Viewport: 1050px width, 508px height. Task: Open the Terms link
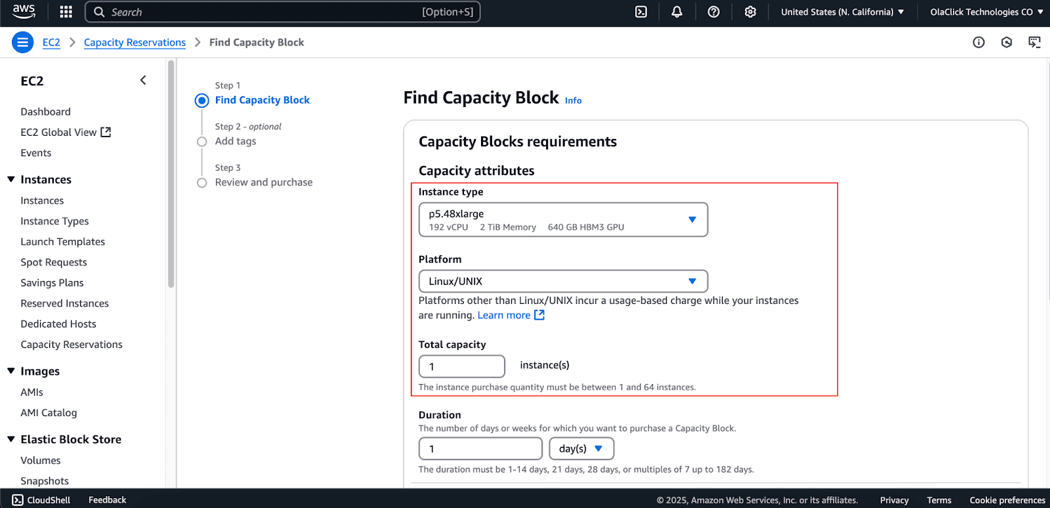(x=939, y=500)
